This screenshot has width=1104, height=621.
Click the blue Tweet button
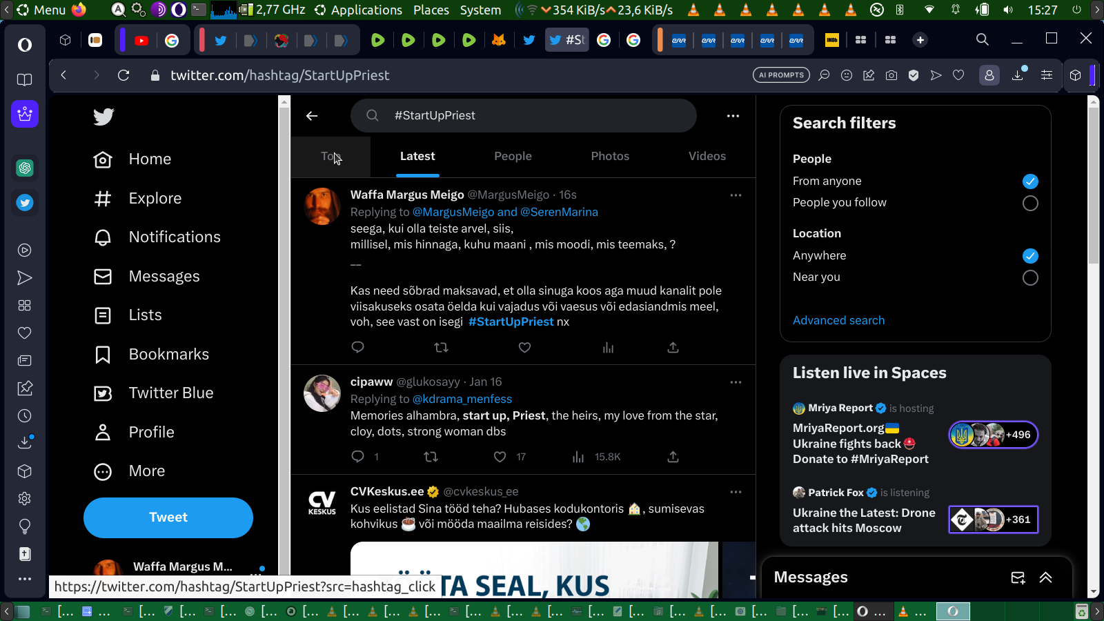(168, 517)
